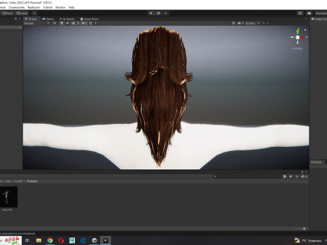Click the scene gizmo lock icon

(x=305, y=30)
